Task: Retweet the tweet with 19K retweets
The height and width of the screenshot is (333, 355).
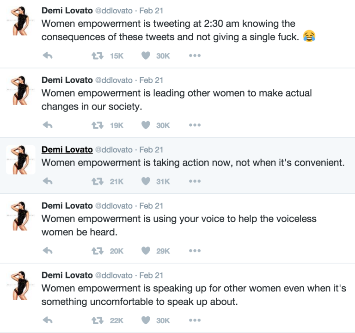Action: [x=97, y=125]
